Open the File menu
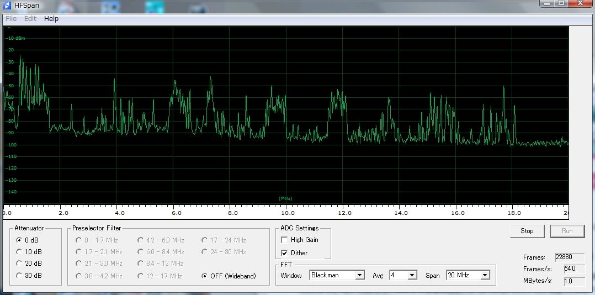Viewport: 595px width, 295px height. coord(11,18)
